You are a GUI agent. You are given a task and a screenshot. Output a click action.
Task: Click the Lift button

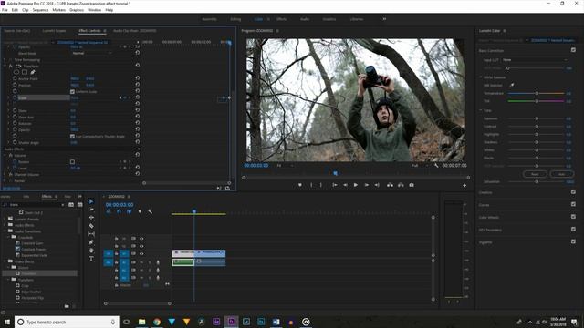pyautogui.click(x=390, y=185)
